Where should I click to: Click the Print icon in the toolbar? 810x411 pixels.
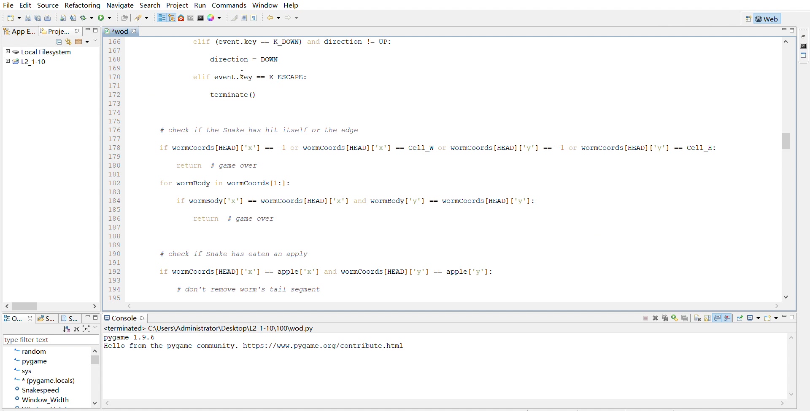click(x=48, y=19)
